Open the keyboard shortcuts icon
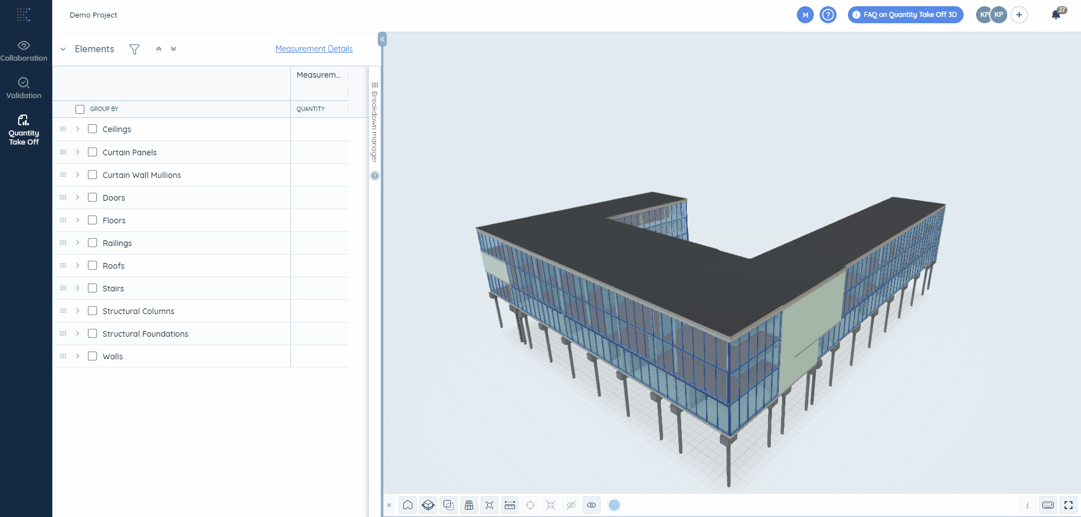This screenshot has width=1081, height=517. click(x=1048, y=505)
